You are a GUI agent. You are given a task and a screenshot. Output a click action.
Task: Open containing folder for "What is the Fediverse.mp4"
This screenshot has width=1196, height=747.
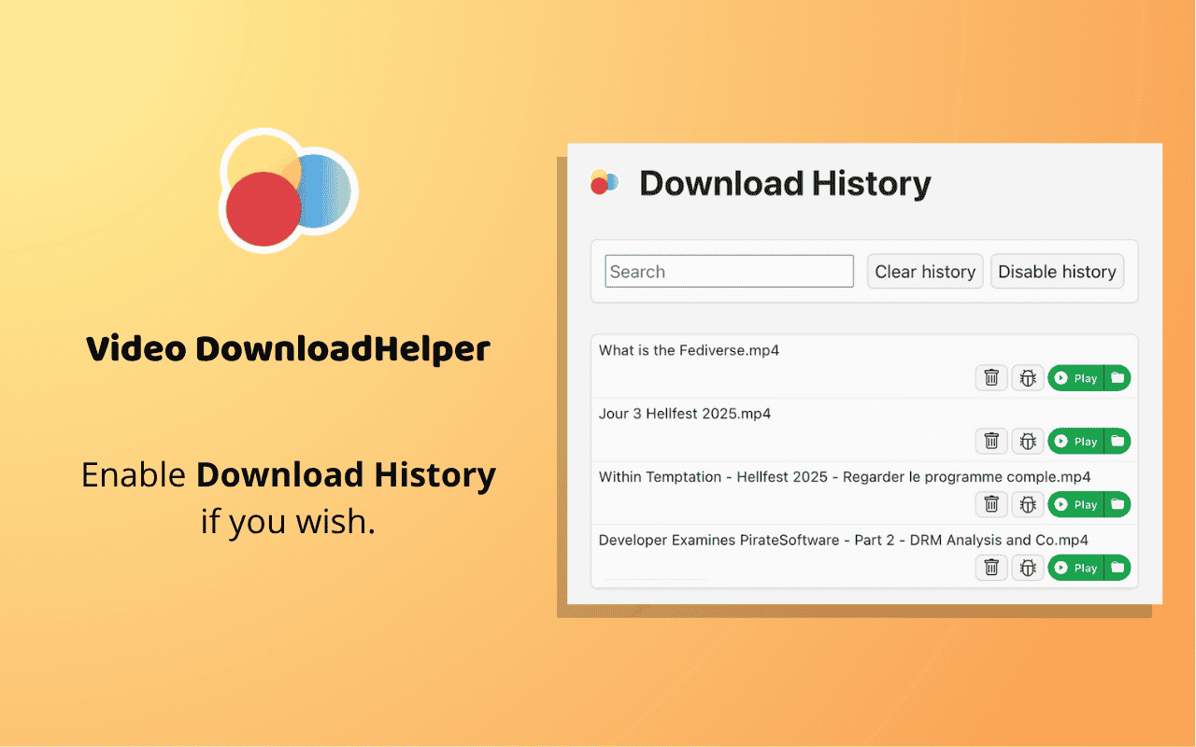[x=1118, y=378]
